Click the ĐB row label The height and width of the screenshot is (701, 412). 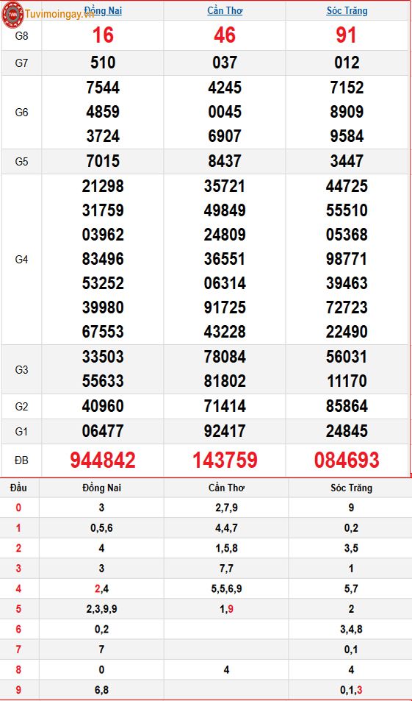pyautogui.click(x=21, y=460)
